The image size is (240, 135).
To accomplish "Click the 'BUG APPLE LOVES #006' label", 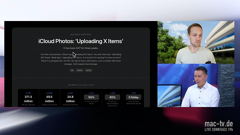I will [x=81, y=34].
